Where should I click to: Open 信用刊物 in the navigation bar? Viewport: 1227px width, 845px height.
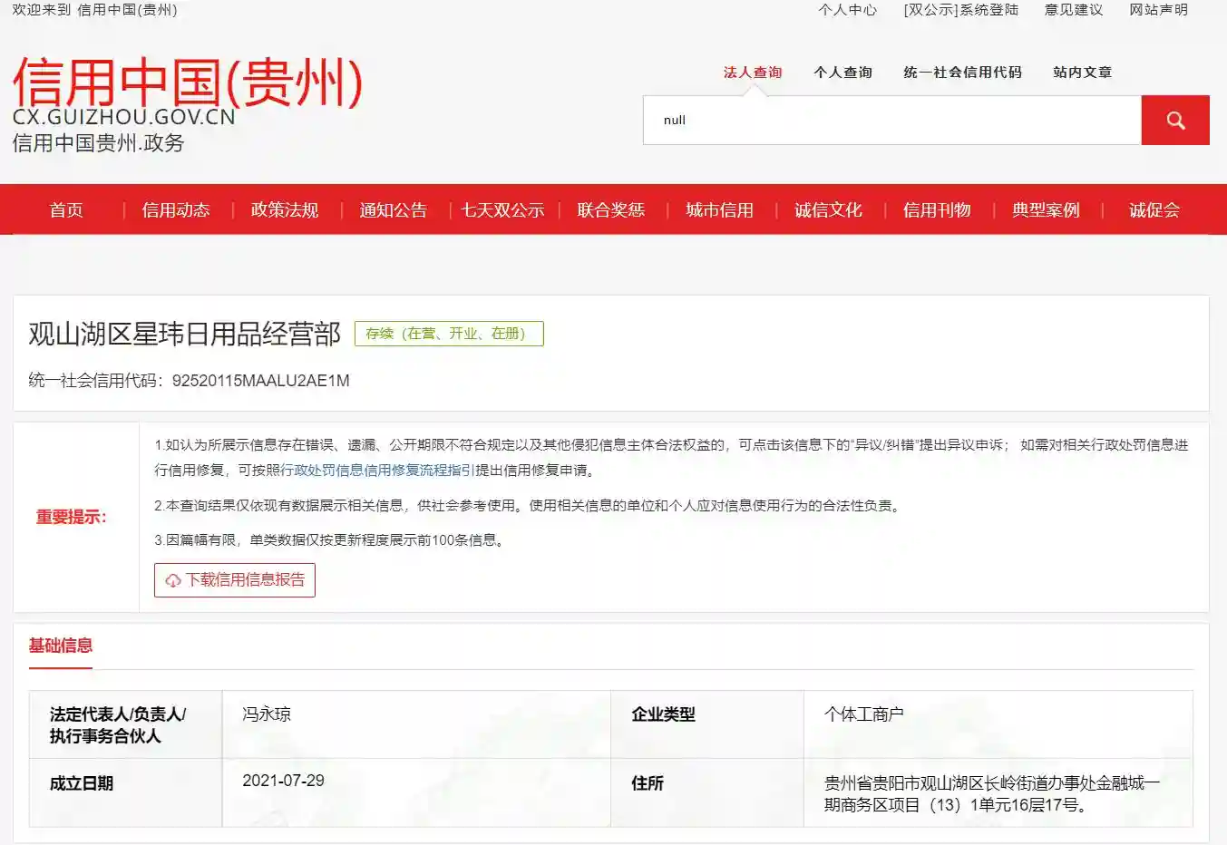937,210
